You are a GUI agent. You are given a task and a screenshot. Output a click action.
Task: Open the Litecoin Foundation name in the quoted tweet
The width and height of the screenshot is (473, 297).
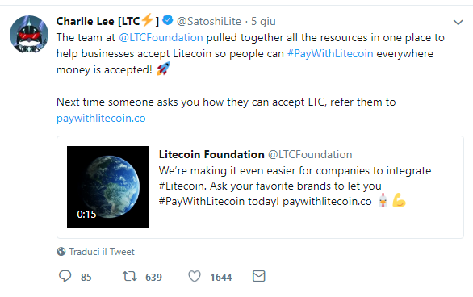pos(211,154)
